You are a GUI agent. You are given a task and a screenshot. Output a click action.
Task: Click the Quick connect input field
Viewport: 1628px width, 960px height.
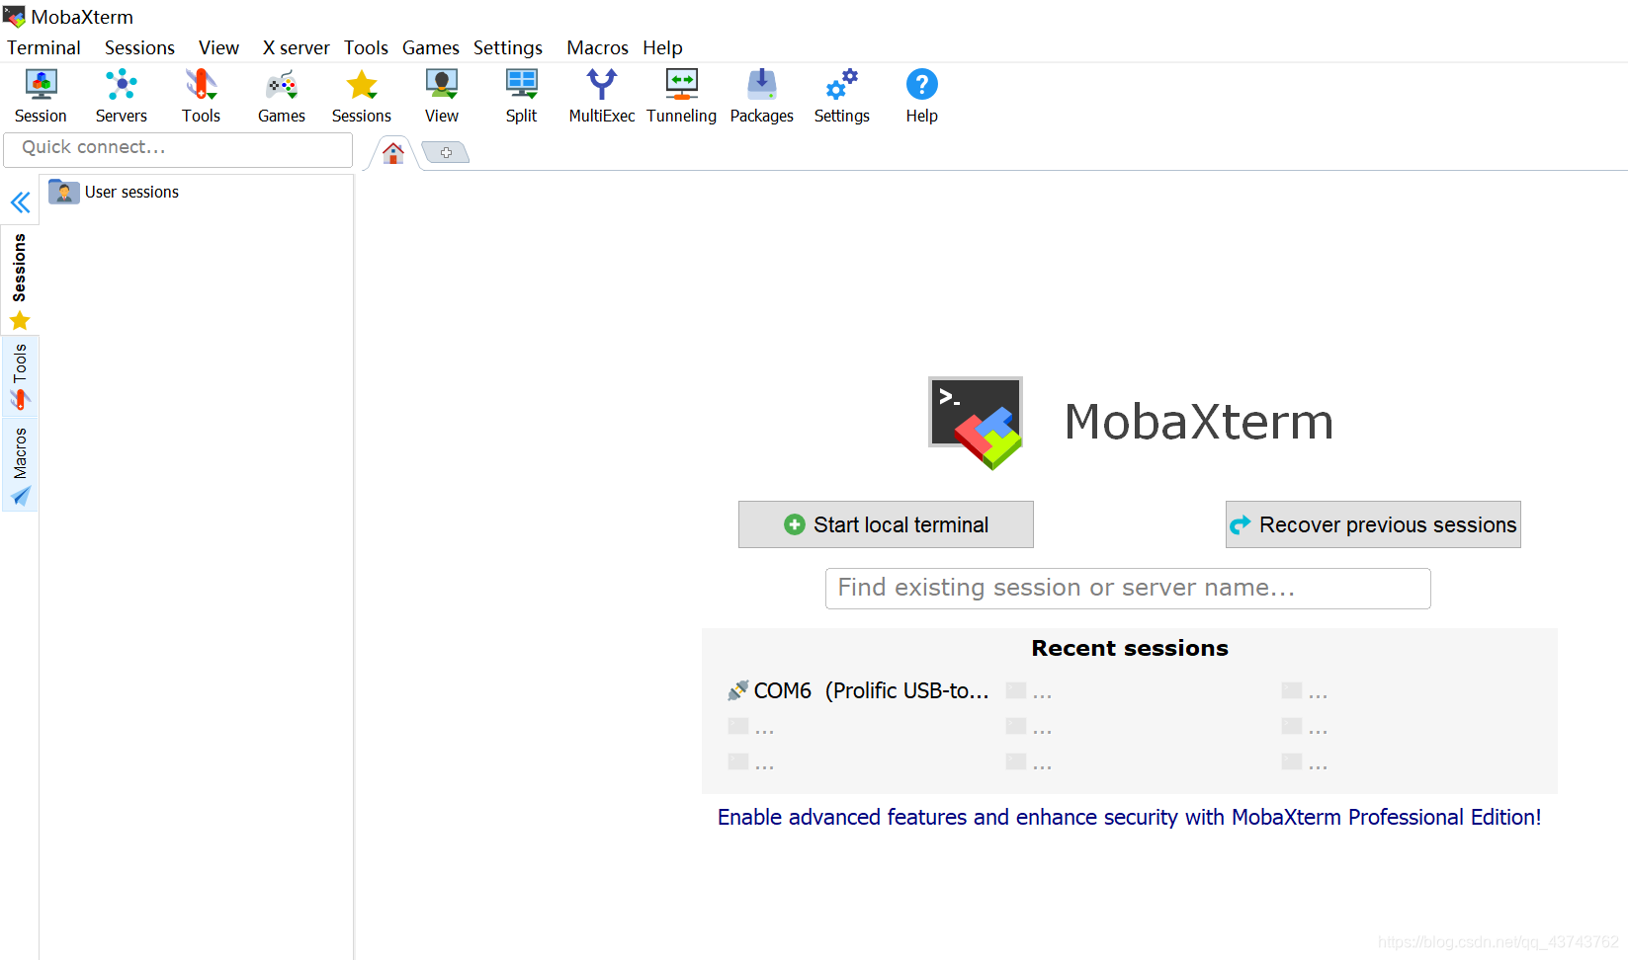coord(178,148)
